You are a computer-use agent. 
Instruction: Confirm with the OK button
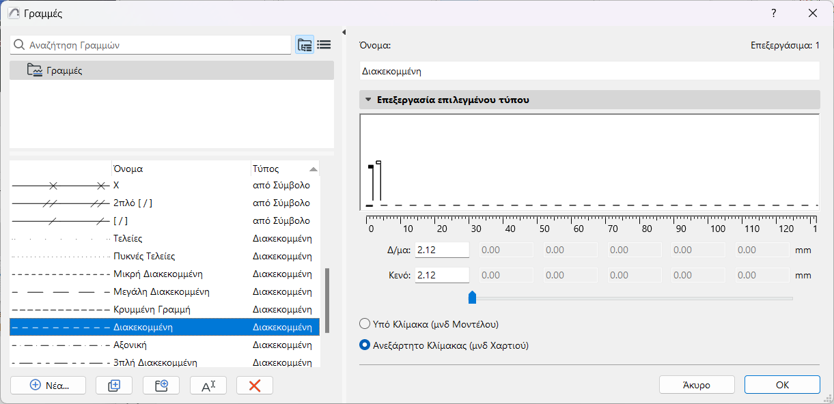coord(782,385)
